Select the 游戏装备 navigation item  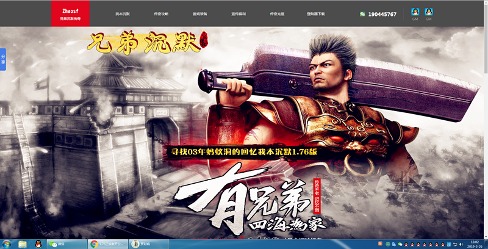click(x=200, y=14)
